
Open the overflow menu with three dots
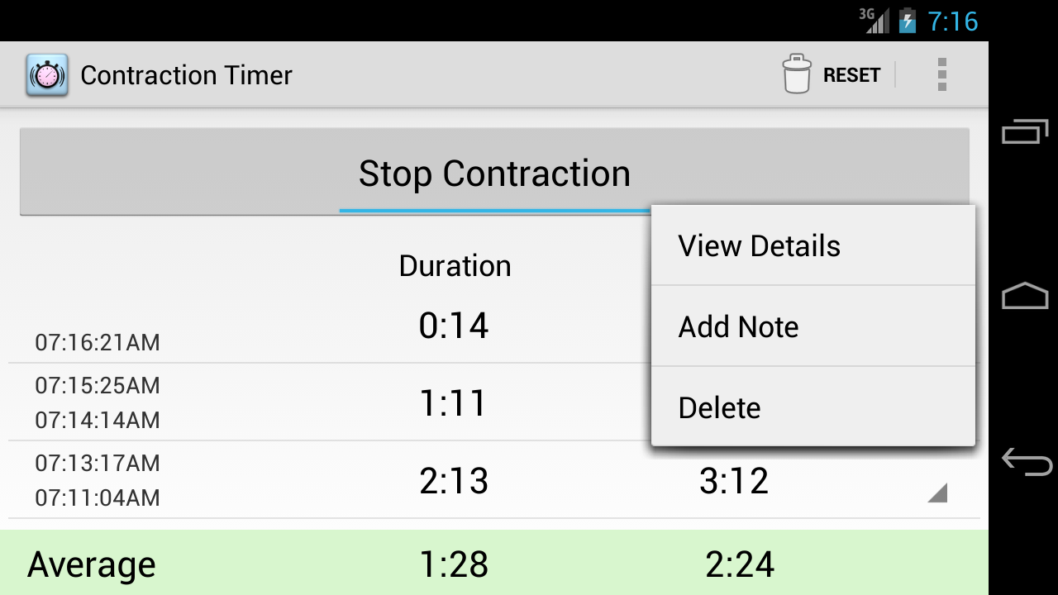point(941,74)
